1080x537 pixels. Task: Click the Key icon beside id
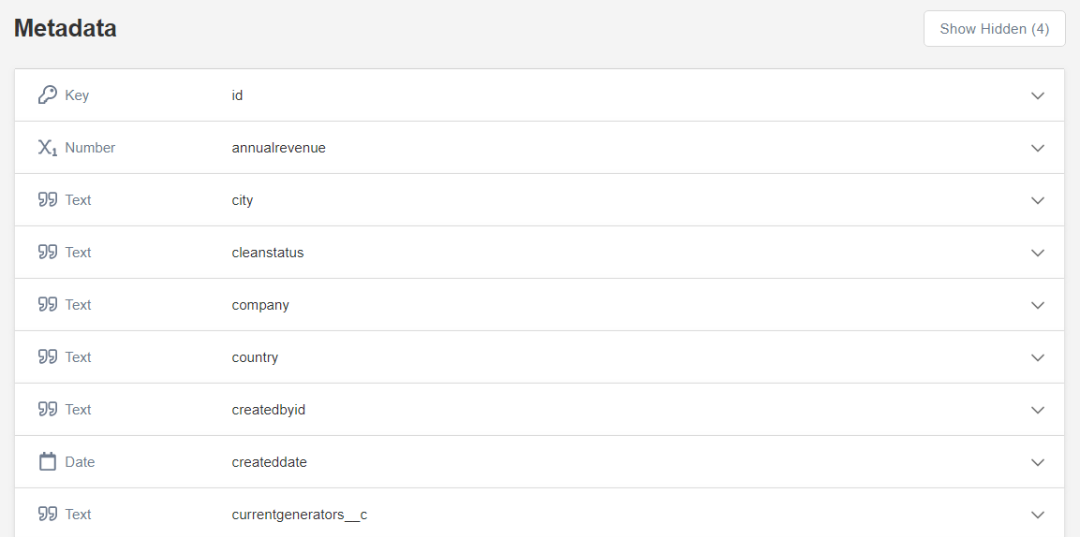pyautogui.click(x=47, y=94)
